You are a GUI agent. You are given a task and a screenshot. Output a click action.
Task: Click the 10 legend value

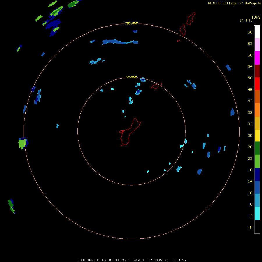(250, 193)
